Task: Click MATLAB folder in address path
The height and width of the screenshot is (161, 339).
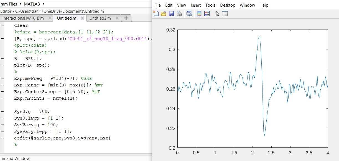Action: click(x=32, y=4)
